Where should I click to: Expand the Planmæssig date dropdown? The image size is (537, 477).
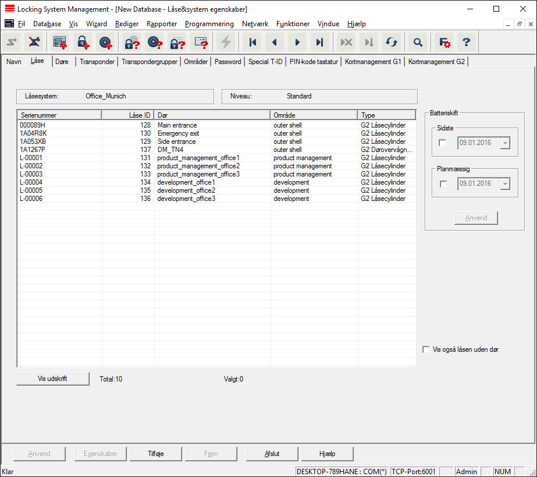tap(504, 184)
